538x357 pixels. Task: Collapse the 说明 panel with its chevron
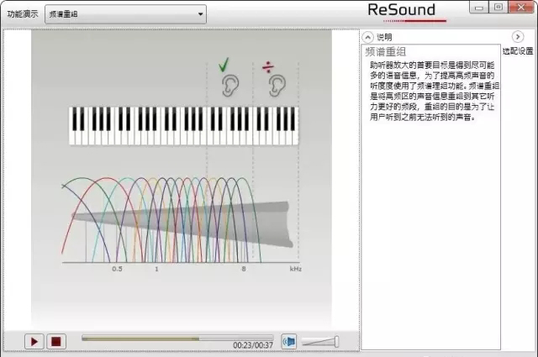367,38
